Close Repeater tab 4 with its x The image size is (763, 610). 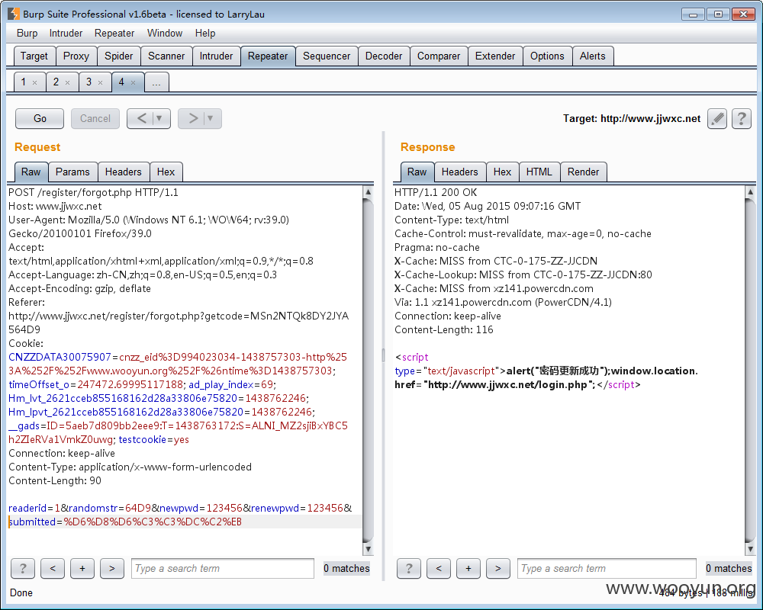(133, 82)
